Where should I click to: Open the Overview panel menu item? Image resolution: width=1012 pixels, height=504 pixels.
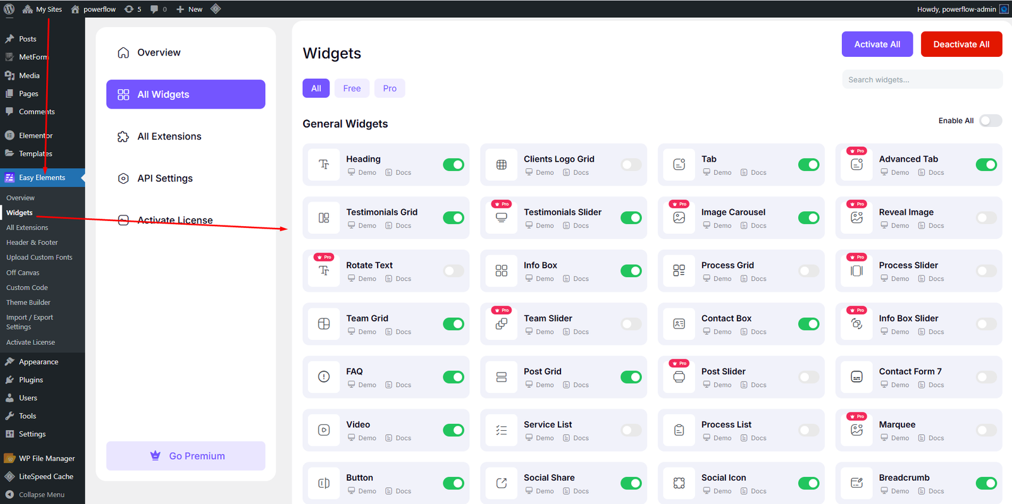click(186, 52)
